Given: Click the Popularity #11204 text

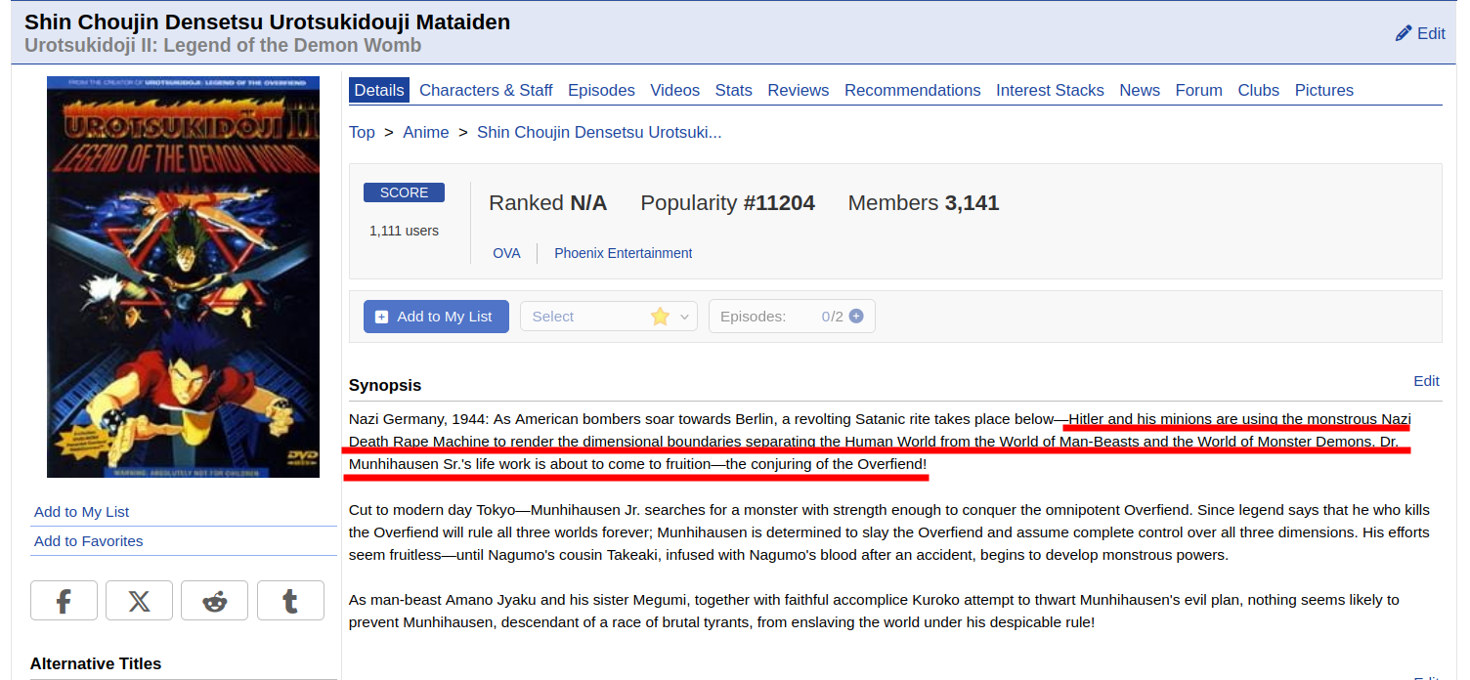Looking at the screenshot, I should (x=727, y=203).
